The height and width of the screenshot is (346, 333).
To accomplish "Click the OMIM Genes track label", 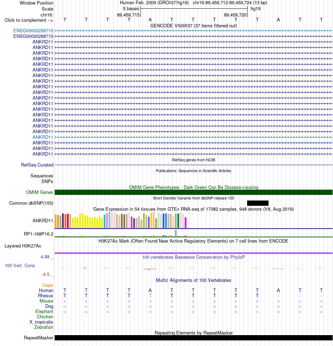I will [40, 192].
